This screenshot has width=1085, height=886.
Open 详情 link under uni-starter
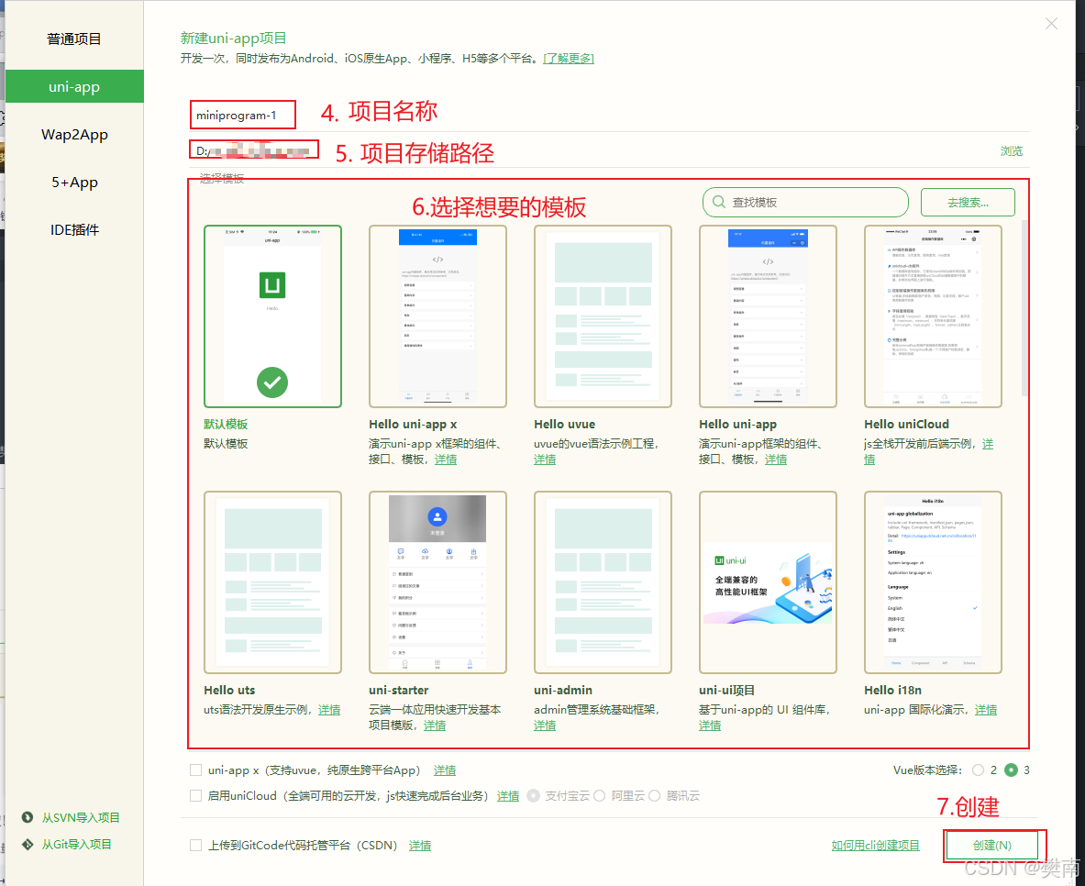point(435,725)
